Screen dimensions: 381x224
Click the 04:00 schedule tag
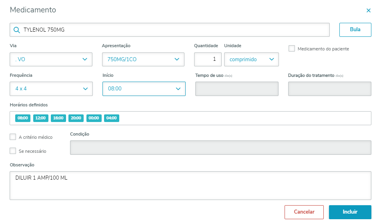pos(112,118)
